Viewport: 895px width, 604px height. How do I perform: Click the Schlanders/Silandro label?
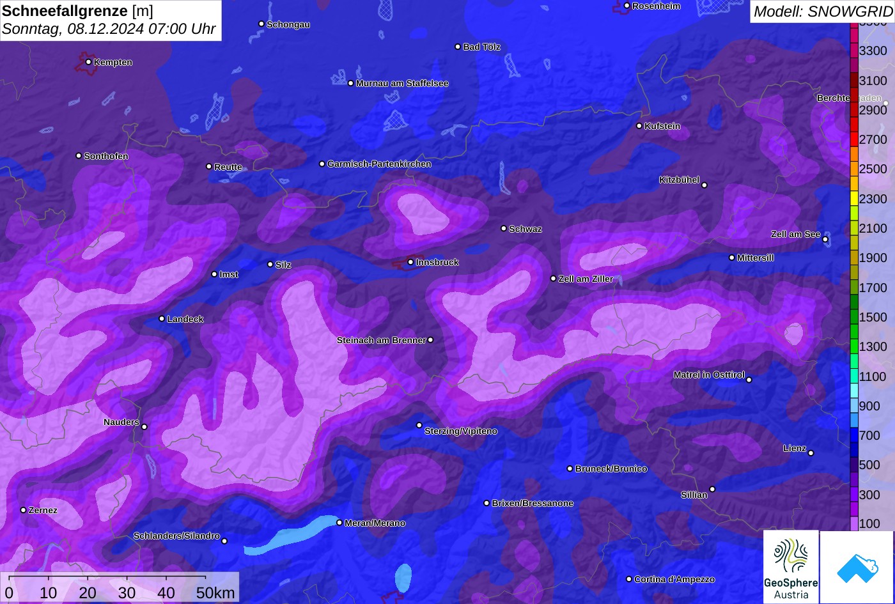point(176,536)
